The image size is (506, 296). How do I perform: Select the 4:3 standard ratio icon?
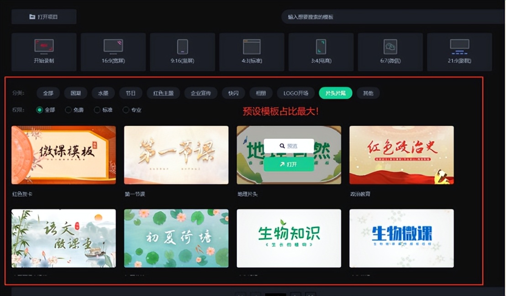click(x=251, y=51)
